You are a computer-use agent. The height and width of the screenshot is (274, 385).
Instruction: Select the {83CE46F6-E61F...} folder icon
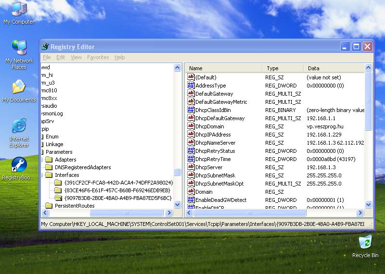[58, 190]
